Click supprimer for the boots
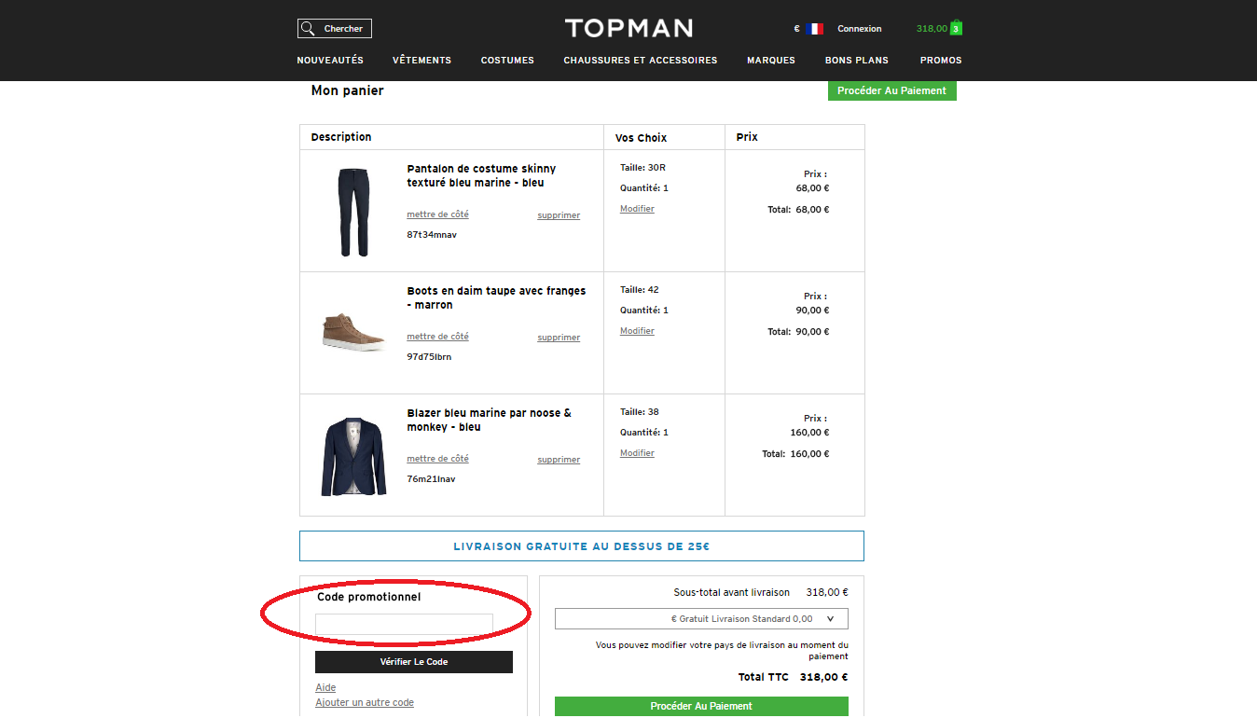Viewport: 1257px width, 718px height. click(x=559, y=338)
